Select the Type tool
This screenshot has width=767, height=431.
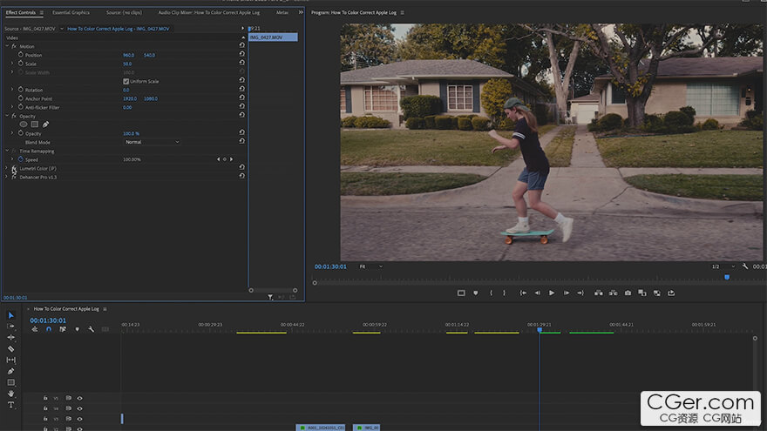coord(10,405)
